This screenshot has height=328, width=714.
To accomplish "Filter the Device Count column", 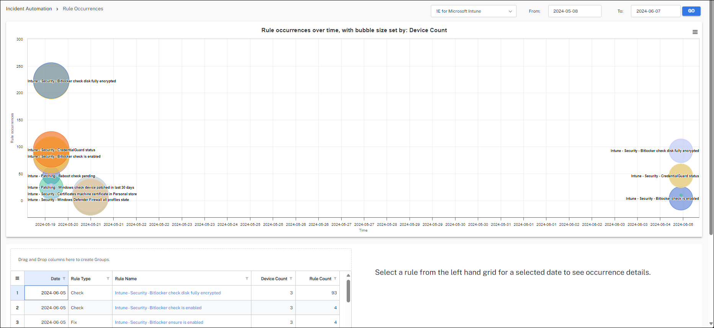I will point(291,279).
